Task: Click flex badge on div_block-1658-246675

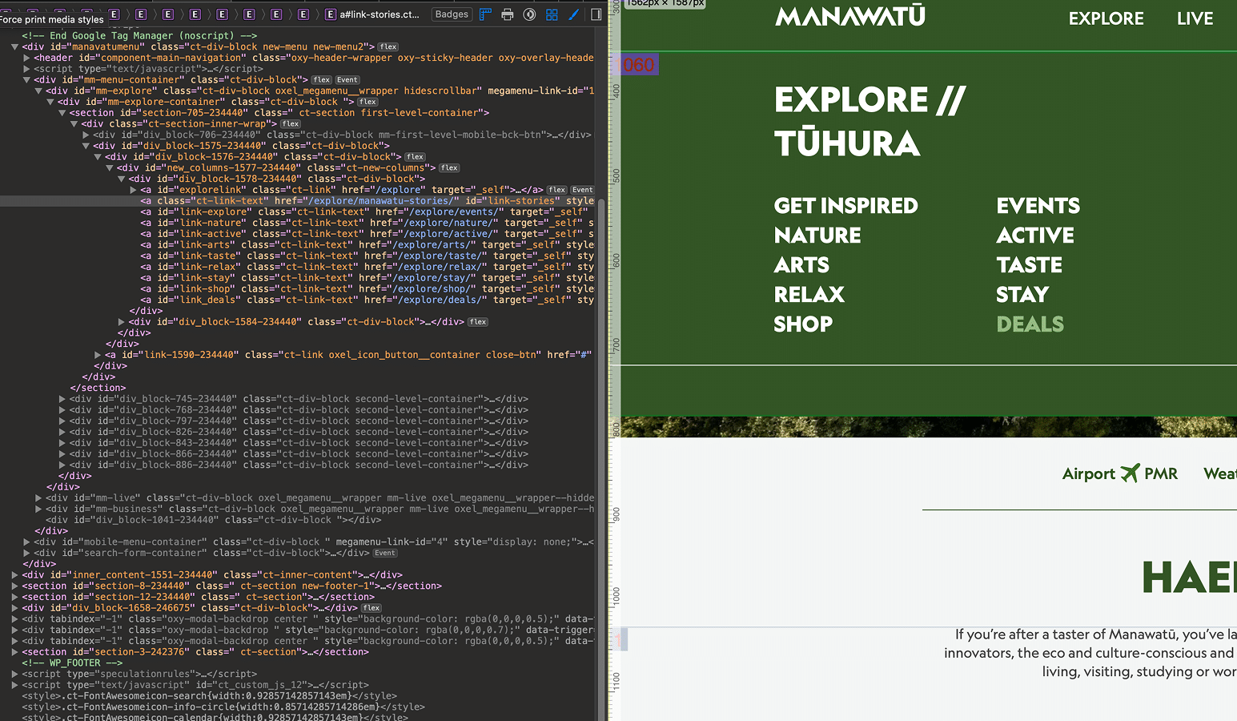Action: pyautogui.click(x=372, y=608)
